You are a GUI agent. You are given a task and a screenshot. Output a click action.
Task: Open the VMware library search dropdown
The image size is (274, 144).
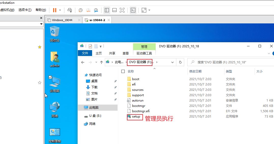[41, 24]
